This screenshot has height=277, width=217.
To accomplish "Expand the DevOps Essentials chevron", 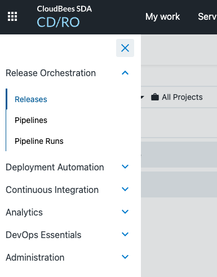I will pyautogui.click(x=125, y=234).
